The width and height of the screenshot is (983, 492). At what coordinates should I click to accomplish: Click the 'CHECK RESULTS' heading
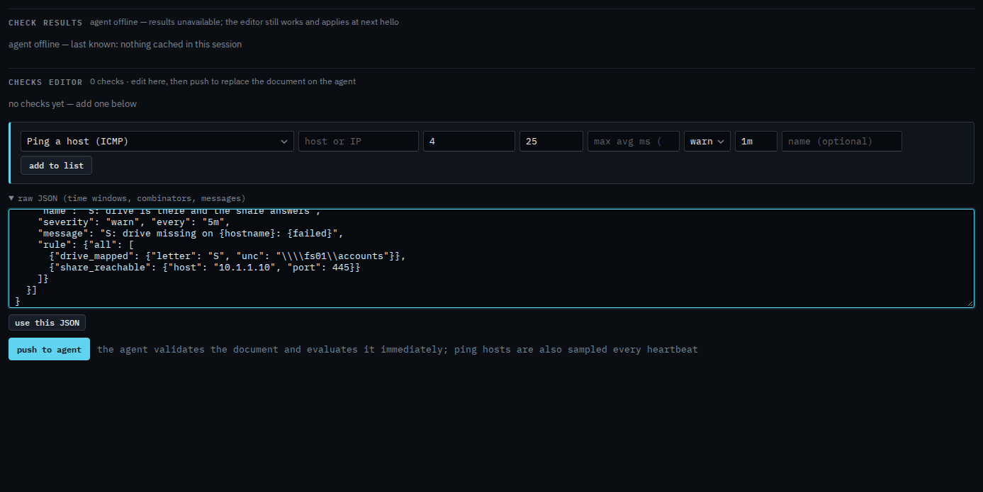point(45,23)
